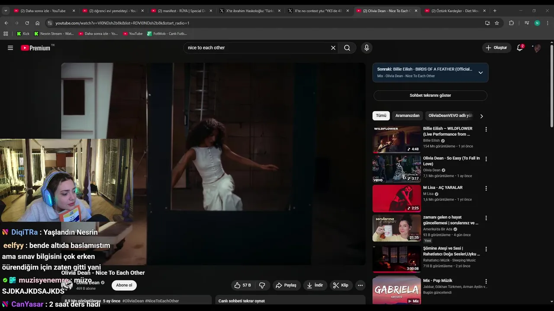554x311 pixels.
Task: Open Kick bookmark
Action: (x=23, y=33)
